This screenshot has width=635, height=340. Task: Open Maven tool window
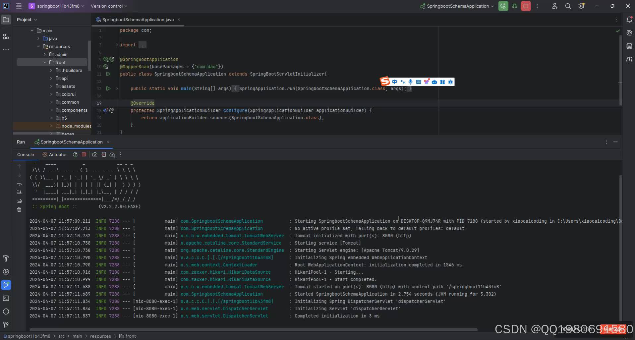pyautogui.click(x=629, y=59)
